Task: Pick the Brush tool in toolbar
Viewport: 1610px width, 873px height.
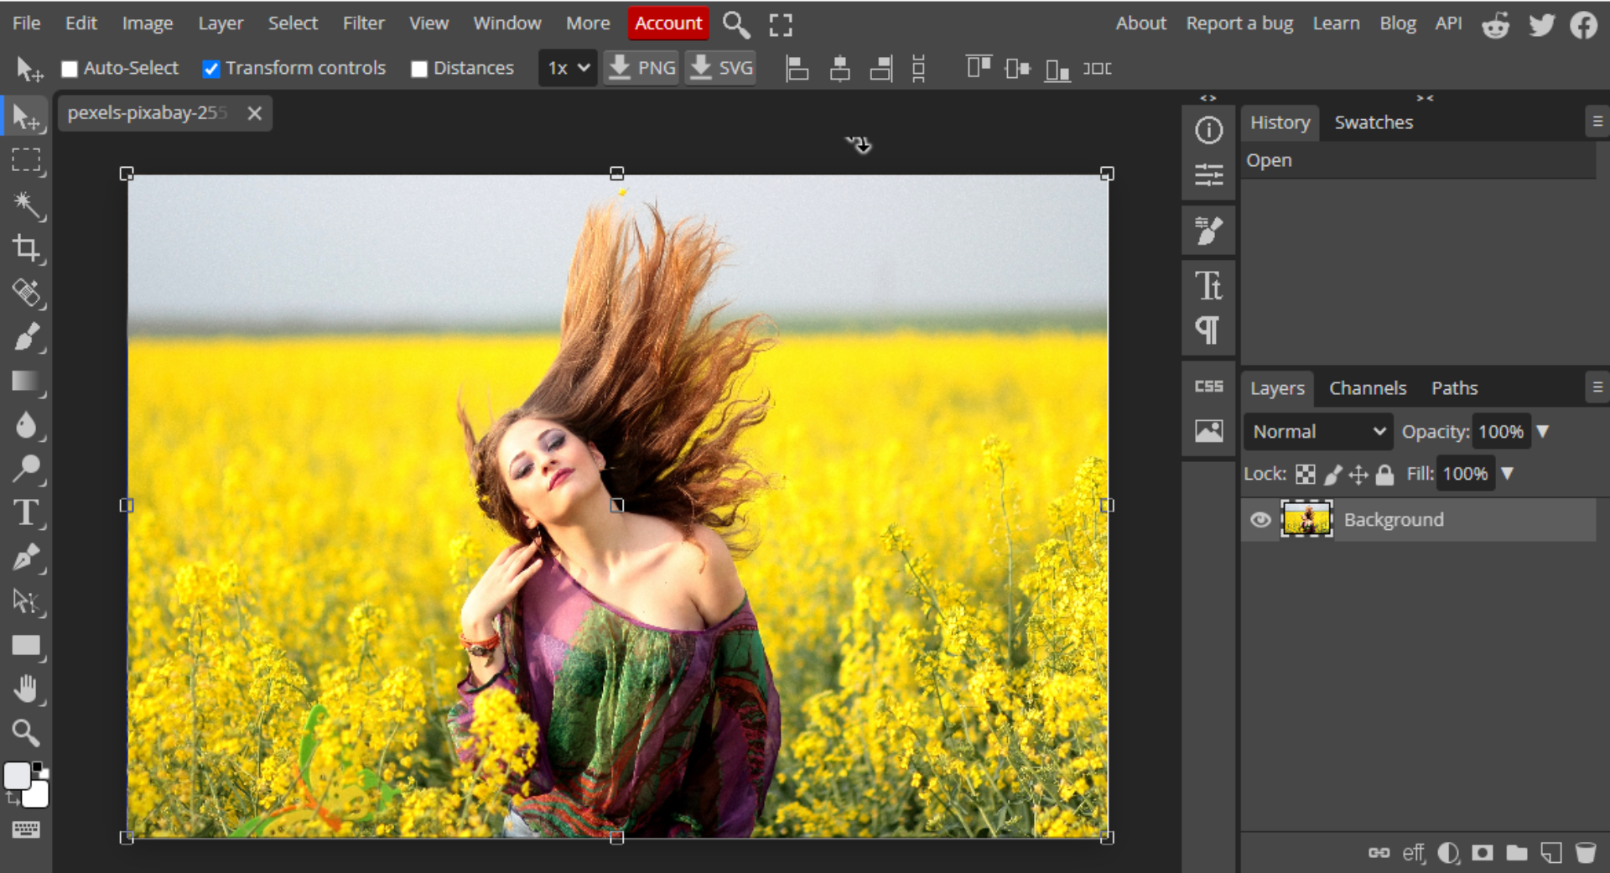Action: point(26,337)
